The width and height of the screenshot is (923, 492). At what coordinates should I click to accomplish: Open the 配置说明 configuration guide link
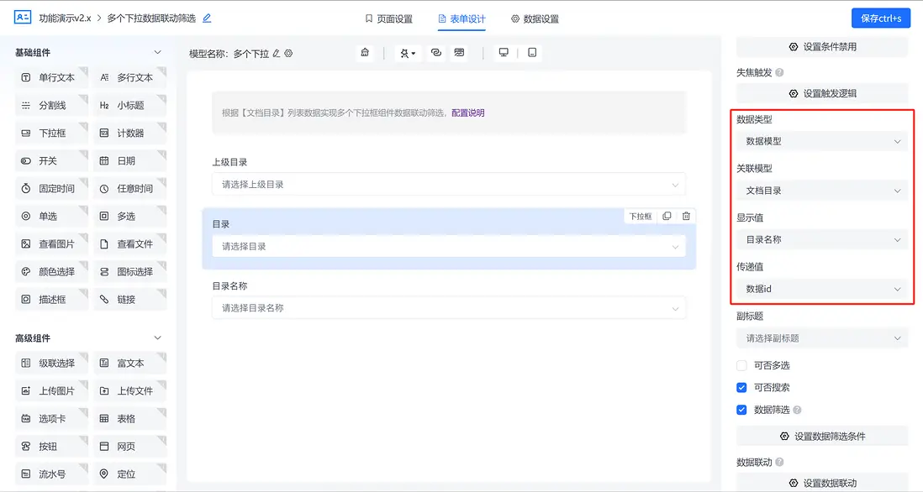tap(466, 112)
